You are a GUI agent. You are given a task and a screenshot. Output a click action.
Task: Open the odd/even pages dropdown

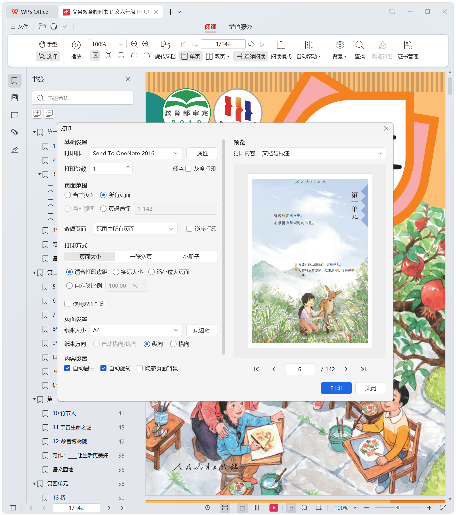point(135,229)
